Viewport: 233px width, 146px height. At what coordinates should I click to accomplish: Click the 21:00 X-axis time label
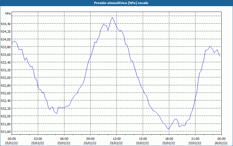point(195,139)
